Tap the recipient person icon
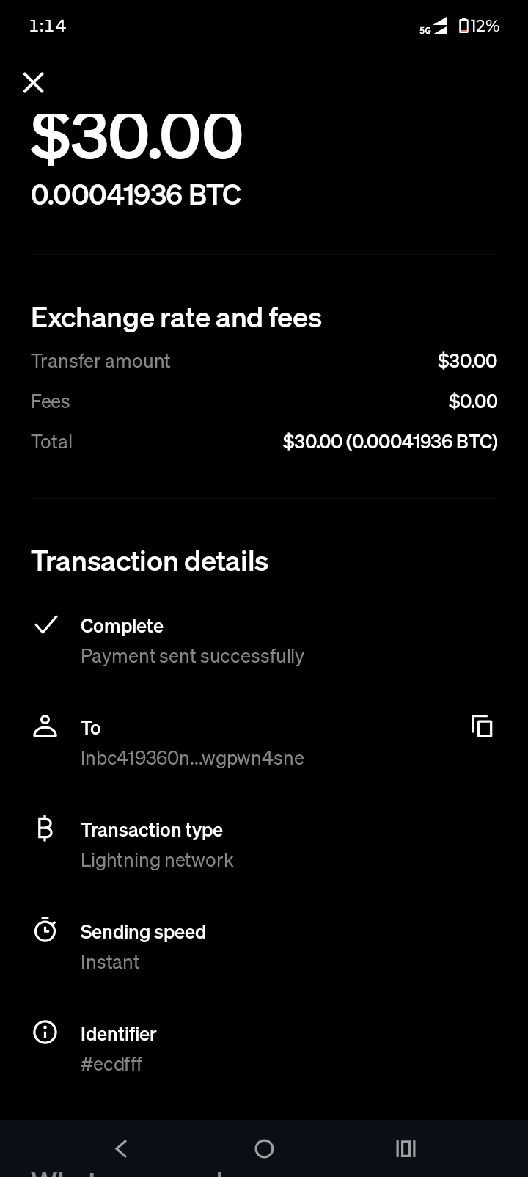The width and height of the screenshot is (528, 1177). [x=45, y=726]
